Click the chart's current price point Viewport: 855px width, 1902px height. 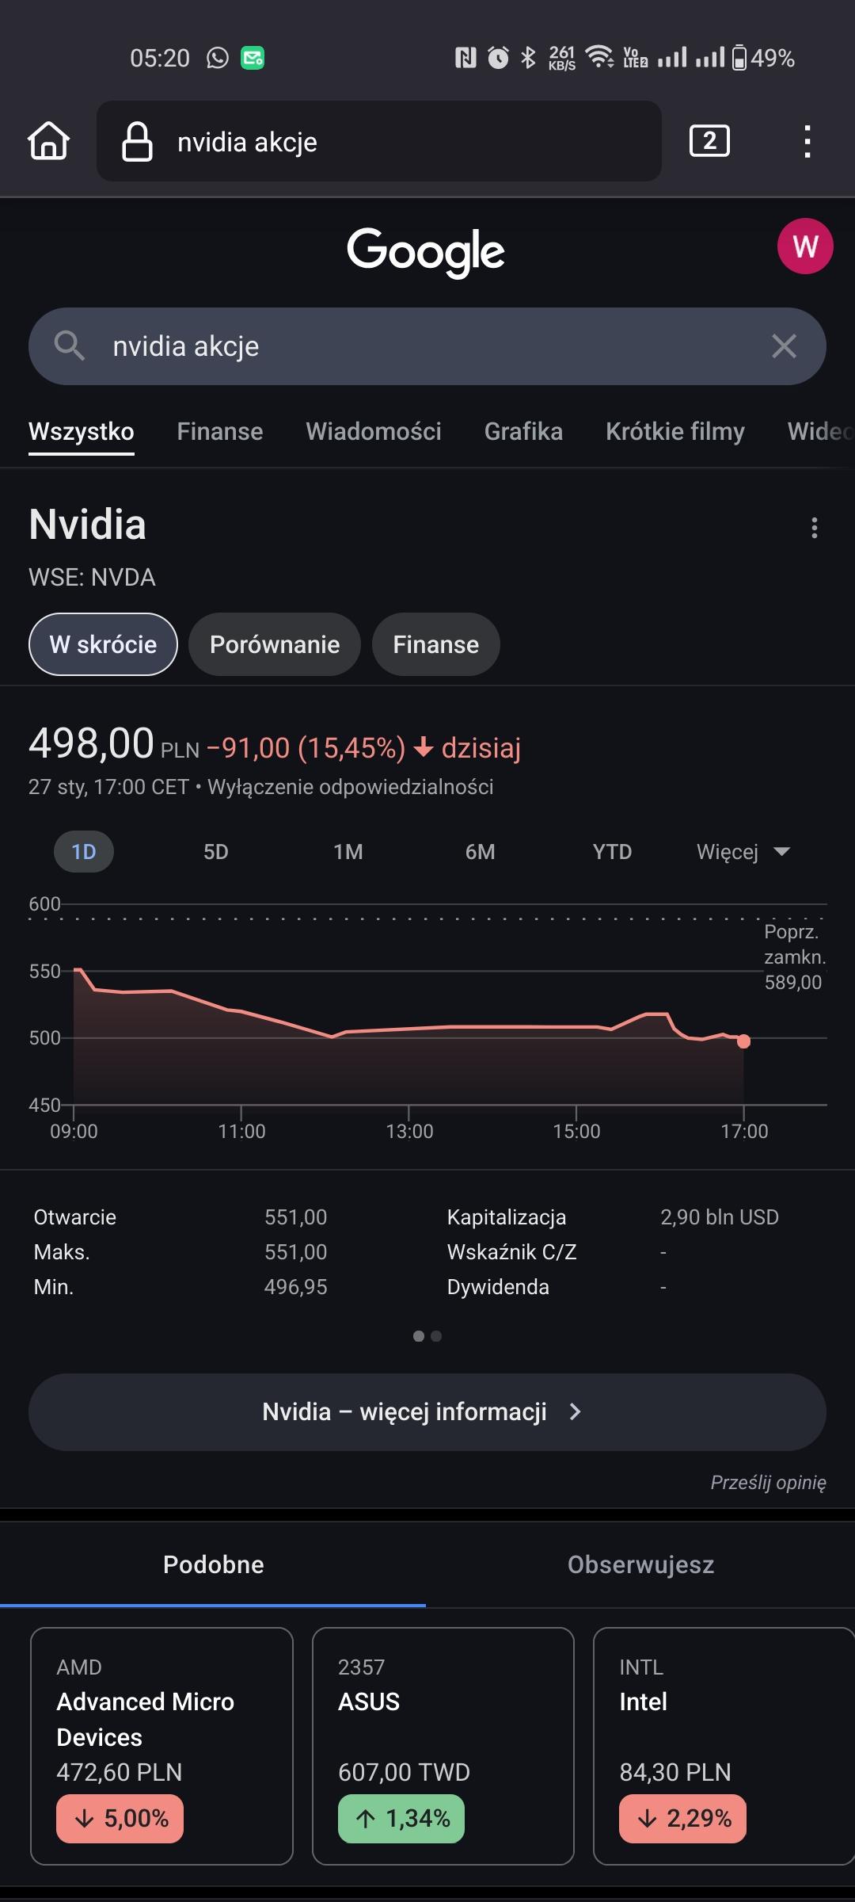743,1041
